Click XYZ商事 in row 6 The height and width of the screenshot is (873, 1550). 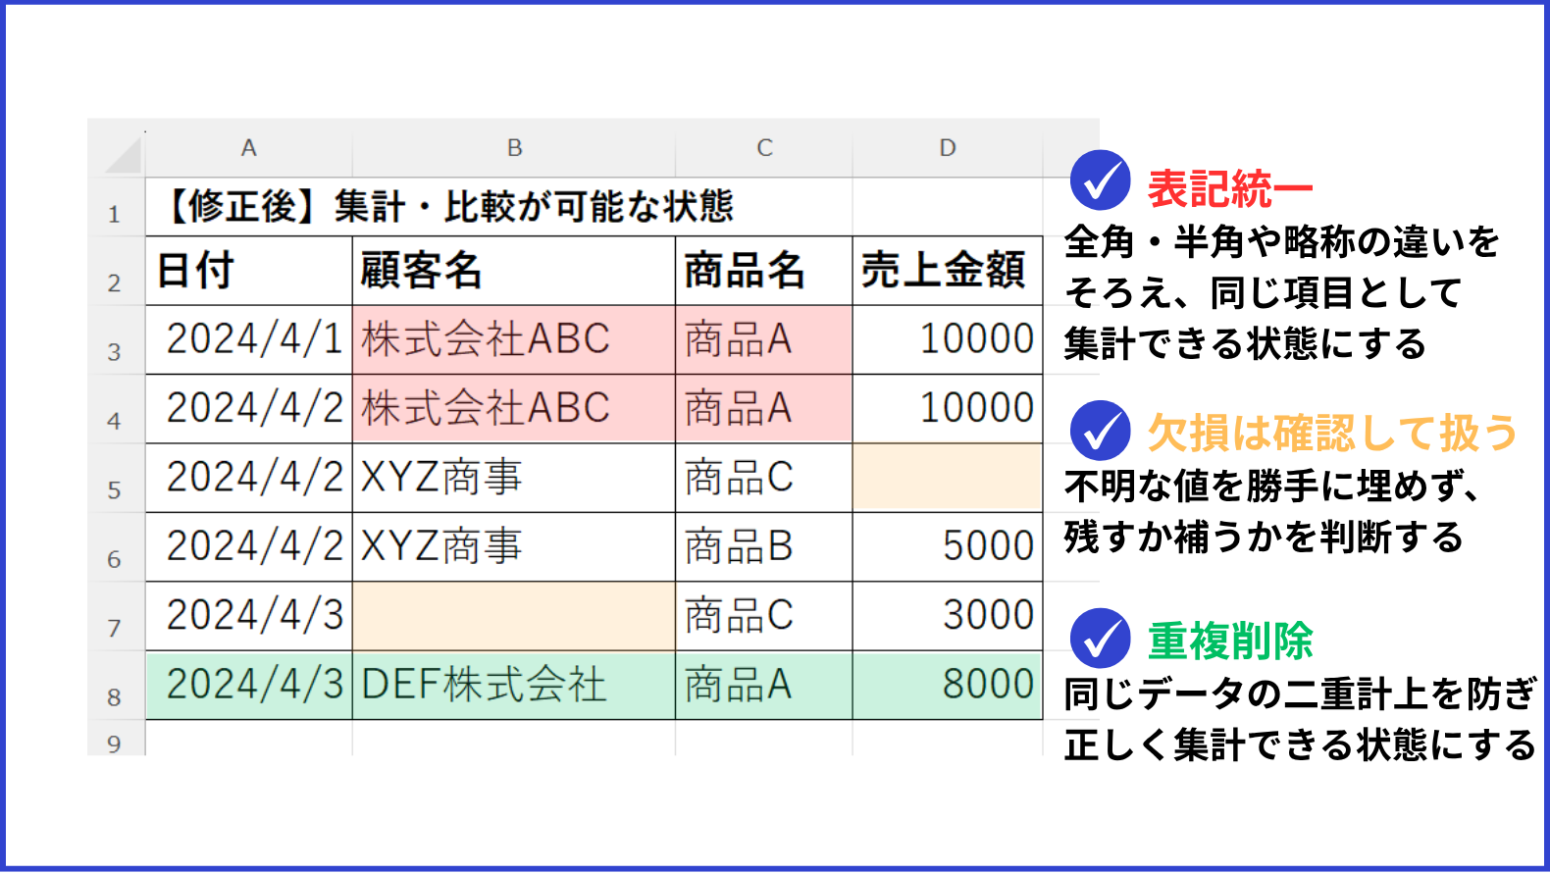514,547
